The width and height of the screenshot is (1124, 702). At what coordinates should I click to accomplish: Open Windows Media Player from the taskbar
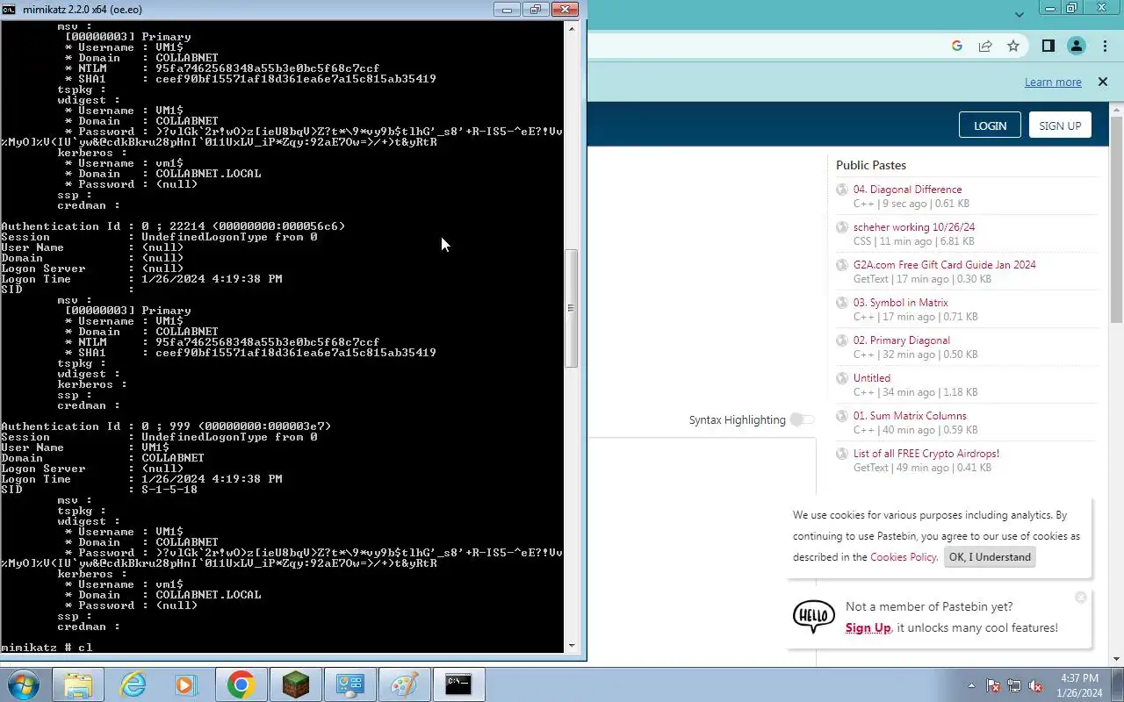click(x=186, y=684)
